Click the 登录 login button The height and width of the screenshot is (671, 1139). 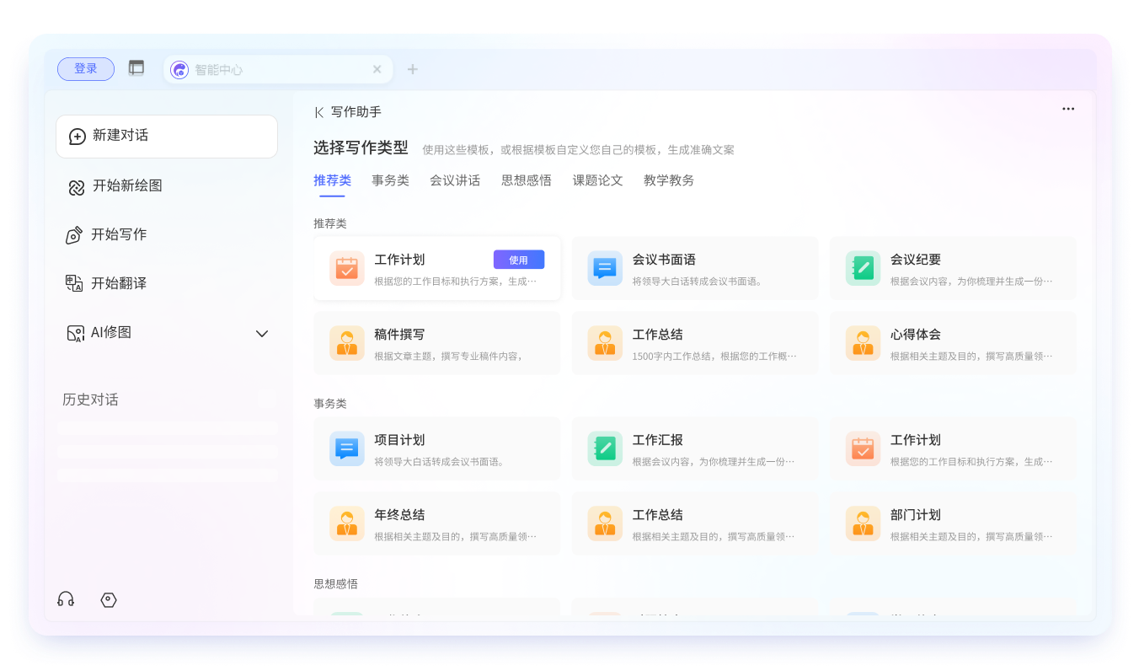tap(85, 68)
